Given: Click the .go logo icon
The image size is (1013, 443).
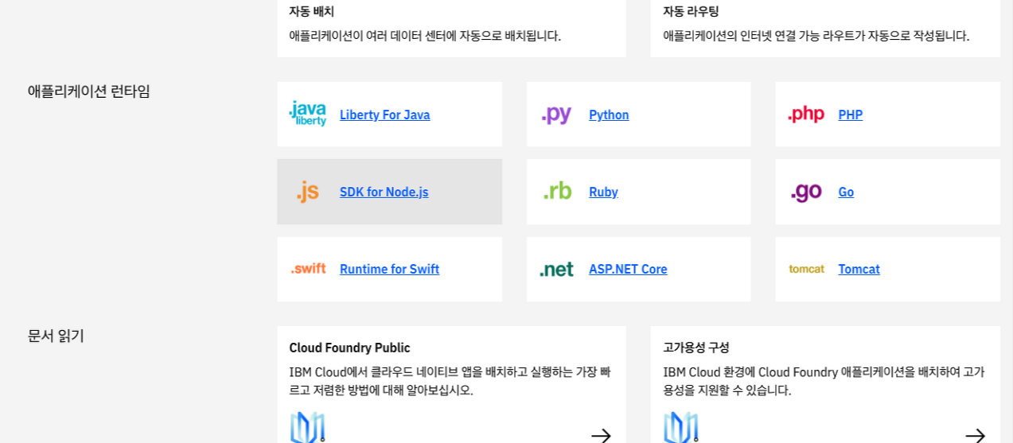Looking at the screenshot, I should coord(806,192).
